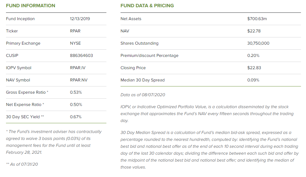Click the RPAR.IV IOPV symbol
306x177 pixels.
tap(78, 68)
